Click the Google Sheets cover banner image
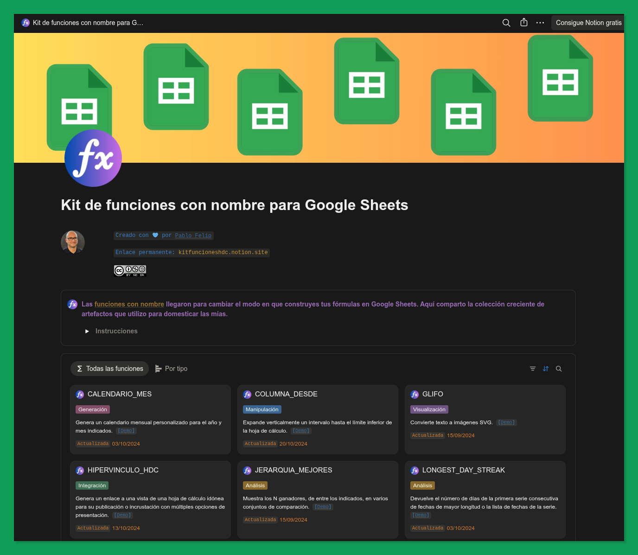 point(319,98)
